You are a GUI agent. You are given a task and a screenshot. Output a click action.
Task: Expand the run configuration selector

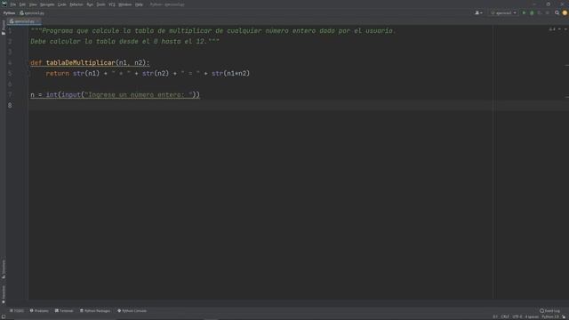[503, 13]
